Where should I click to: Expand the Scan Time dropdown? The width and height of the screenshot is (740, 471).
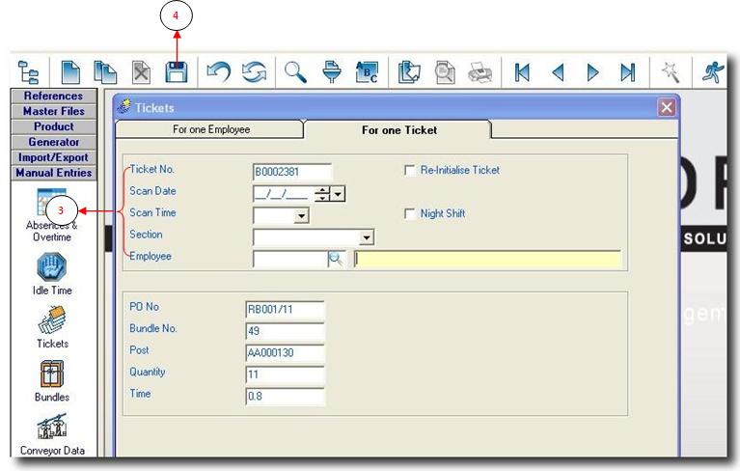pos(301,216)
